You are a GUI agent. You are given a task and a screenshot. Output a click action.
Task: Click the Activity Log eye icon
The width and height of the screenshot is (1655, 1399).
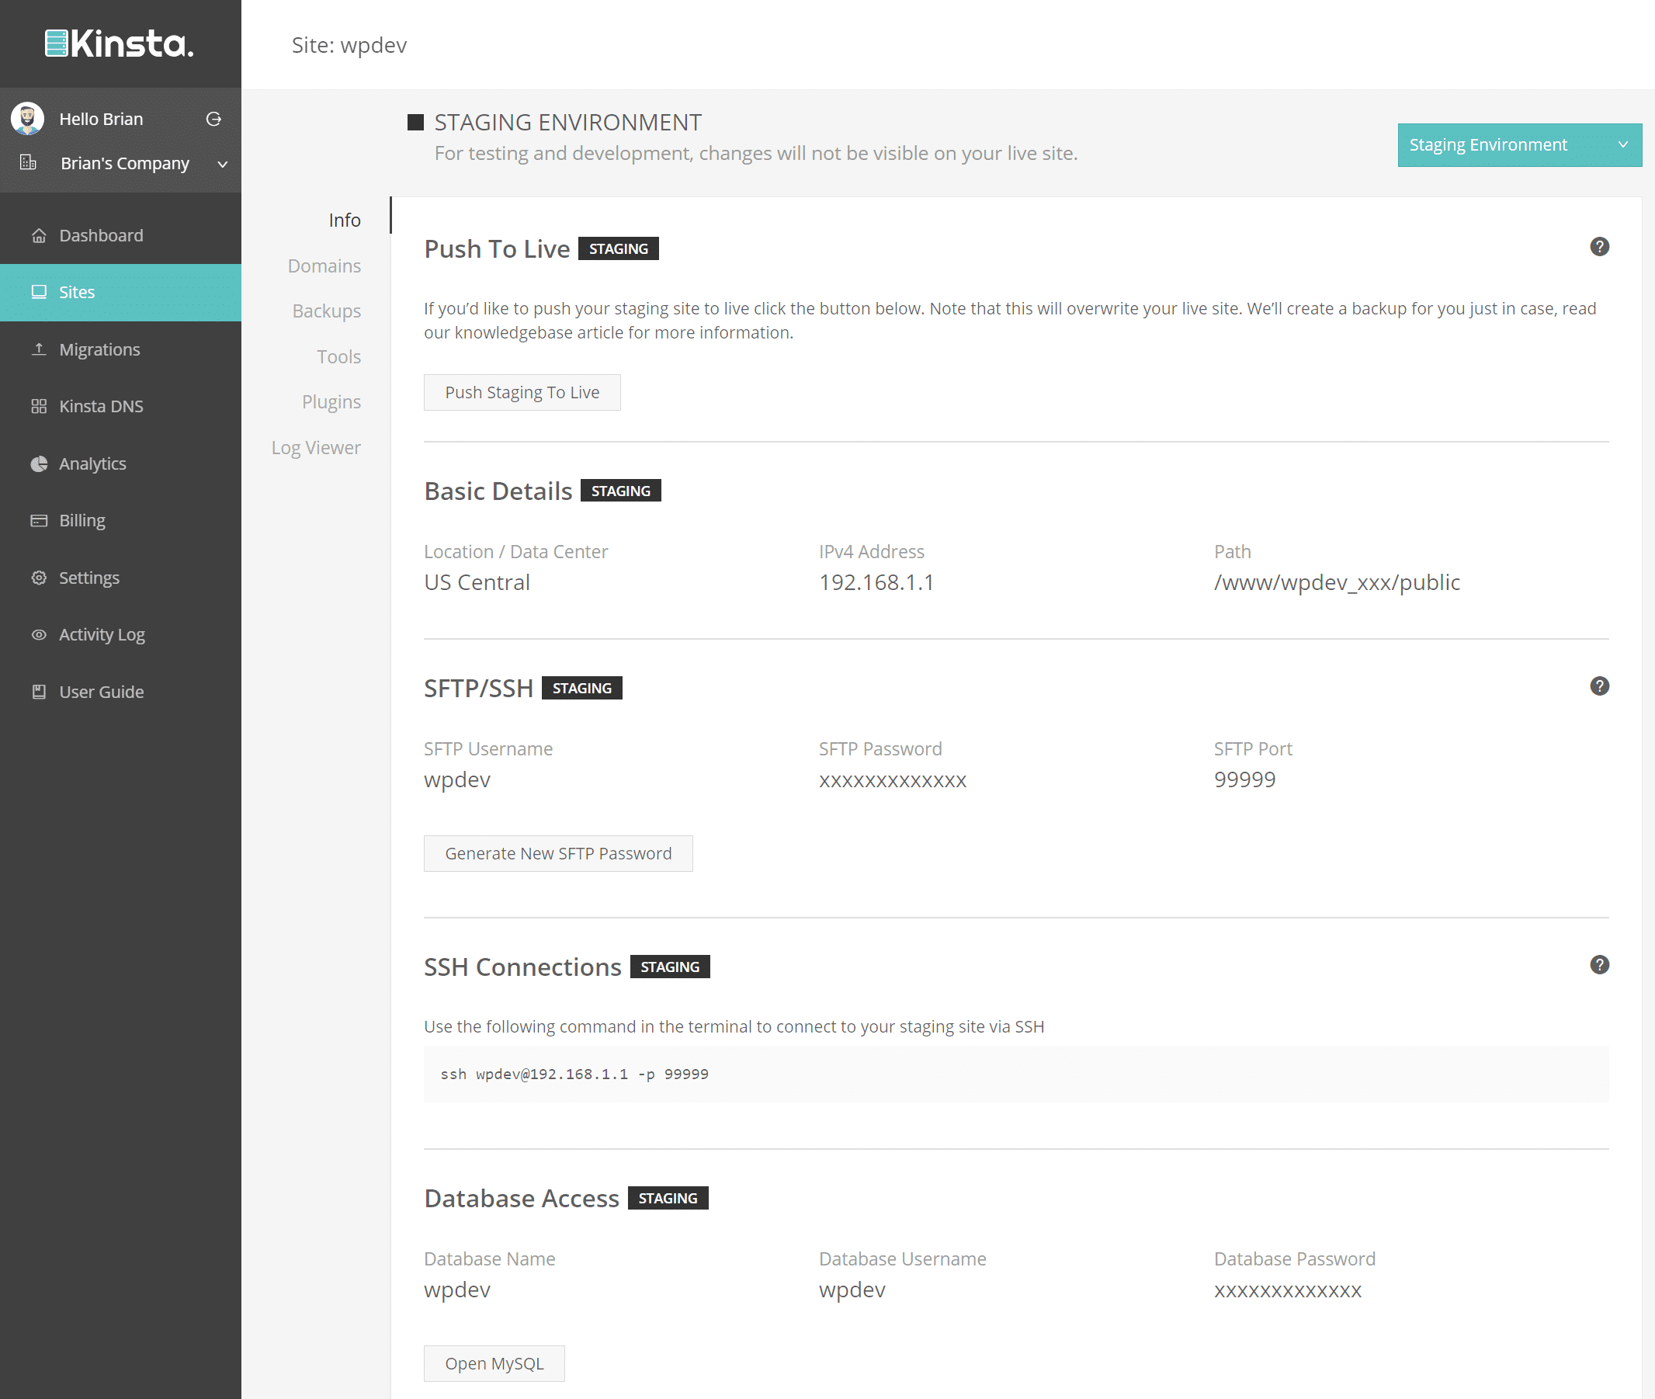pos(38,634)
